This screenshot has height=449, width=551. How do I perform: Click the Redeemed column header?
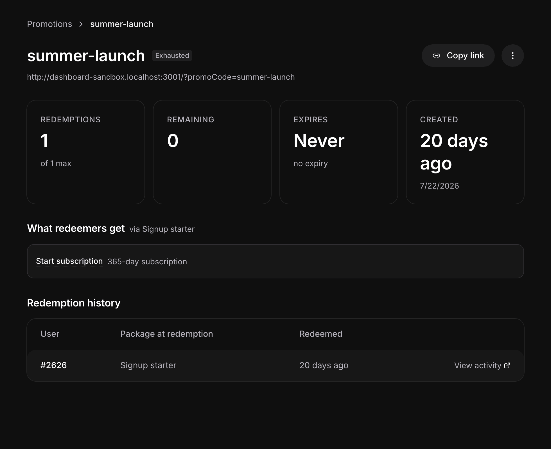click(321, 334)
